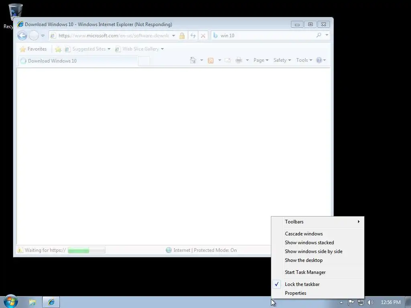Open the recent pages dropdown arrow
The height and width of the screenshot is (308, 411).
tap(43, 36)
